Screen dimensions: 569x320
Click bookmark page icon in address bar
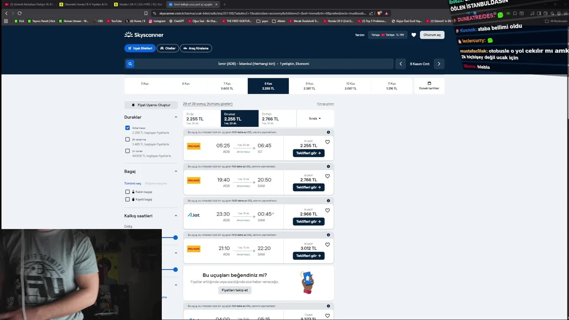[146, 13]
